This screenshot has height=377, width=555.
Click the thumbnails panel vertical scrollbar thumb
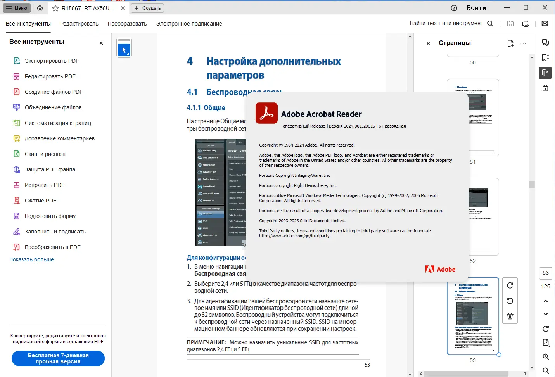532,184
